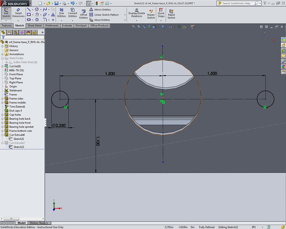Image resolution: width=286 pixels, height=229 pixels.
Task: Click the Smart Dimension tool
Action: [x=18, y=13]
